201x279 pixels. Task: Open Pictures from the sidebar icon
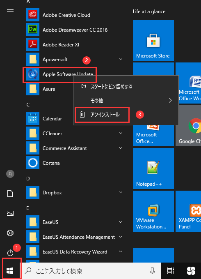point(10,213)
